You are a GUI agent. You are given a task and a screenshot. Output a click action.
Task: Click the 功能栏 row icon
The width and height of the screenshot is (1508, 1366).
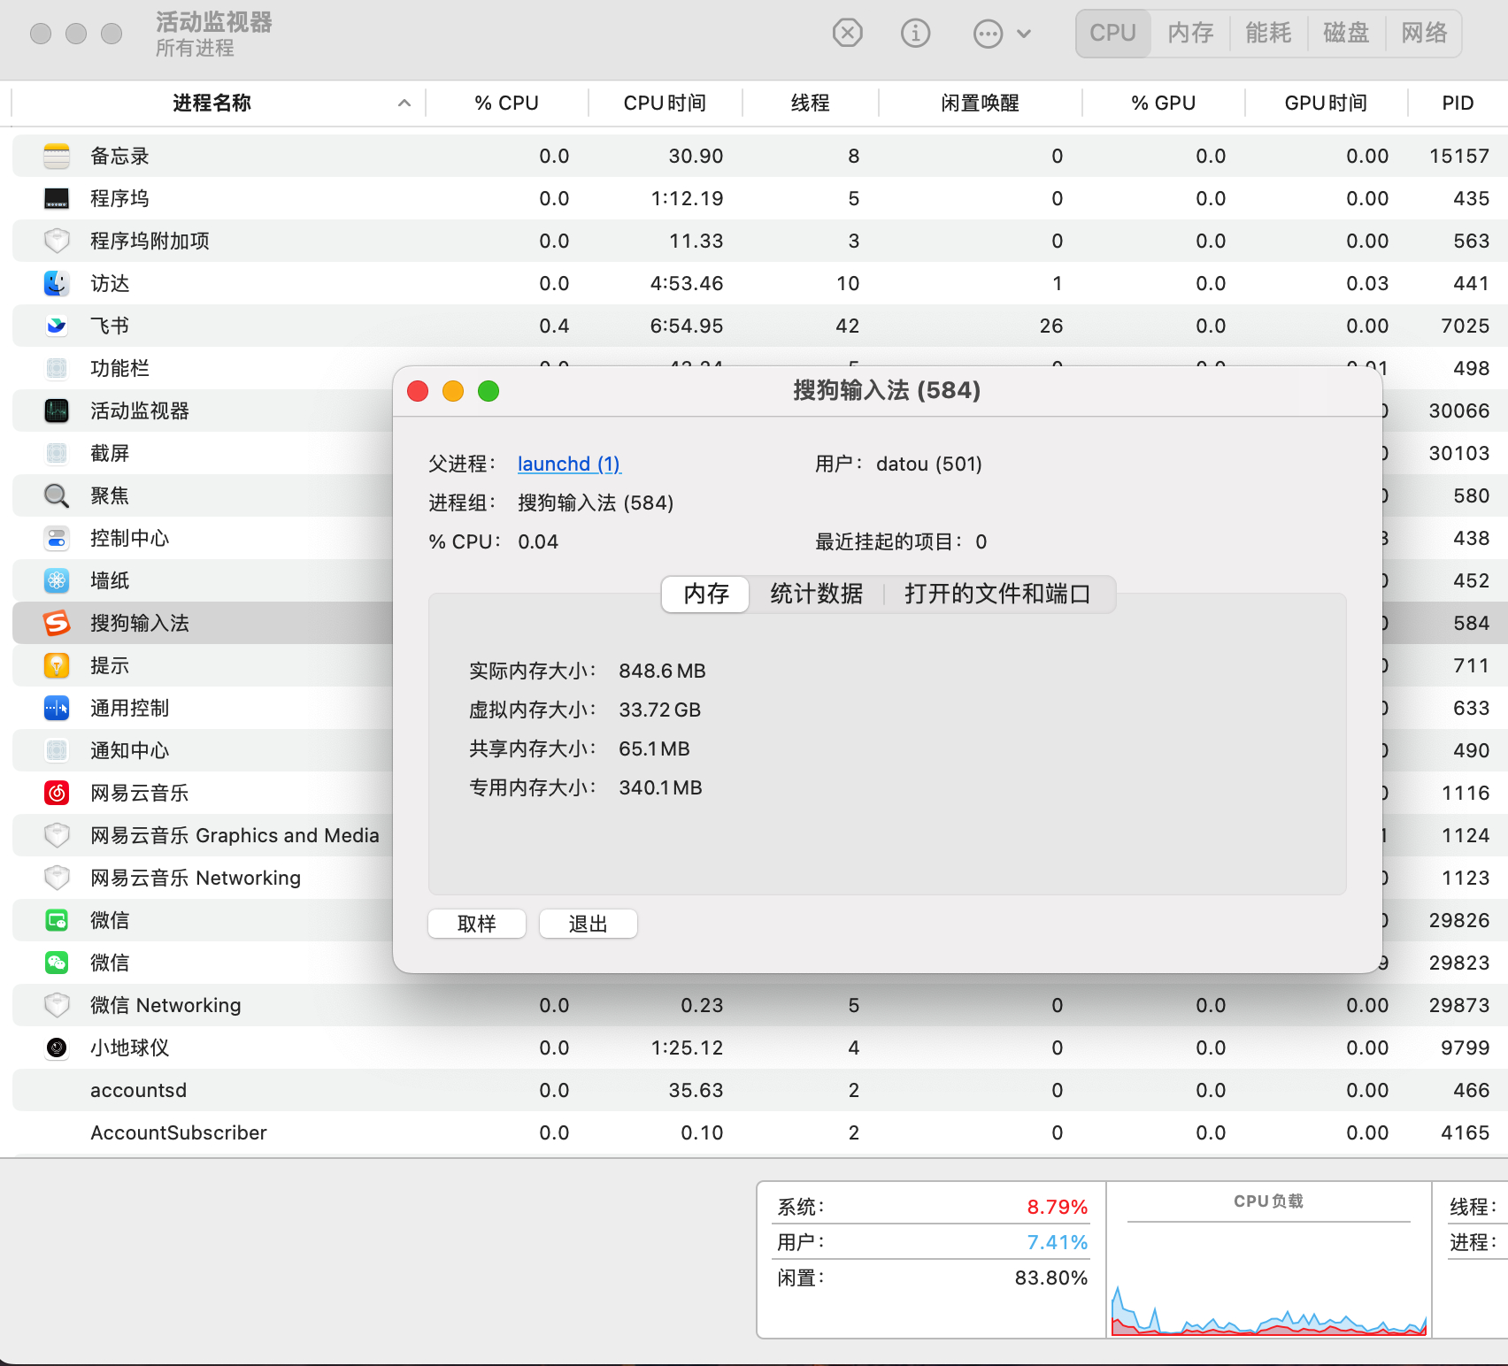point(57,368)
